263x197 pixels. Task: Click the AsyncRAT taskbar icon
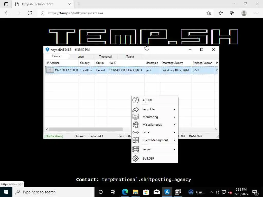pyautogui.click(x=167, y=192)
